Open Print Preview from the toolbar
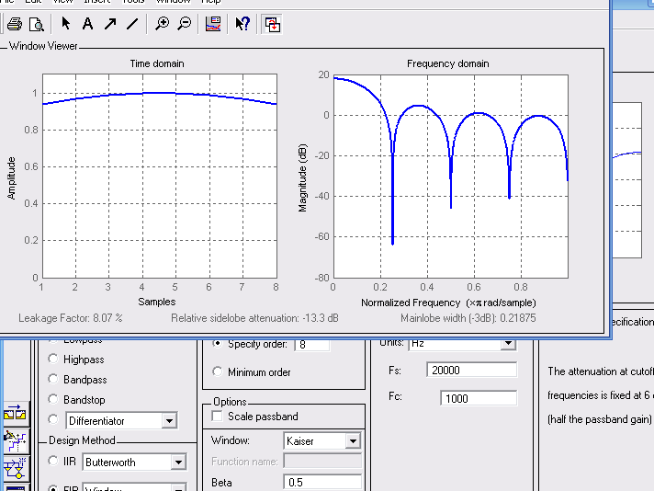Image resolution: width=654 pixels, height=491 pixels. (x=35, y=25)
